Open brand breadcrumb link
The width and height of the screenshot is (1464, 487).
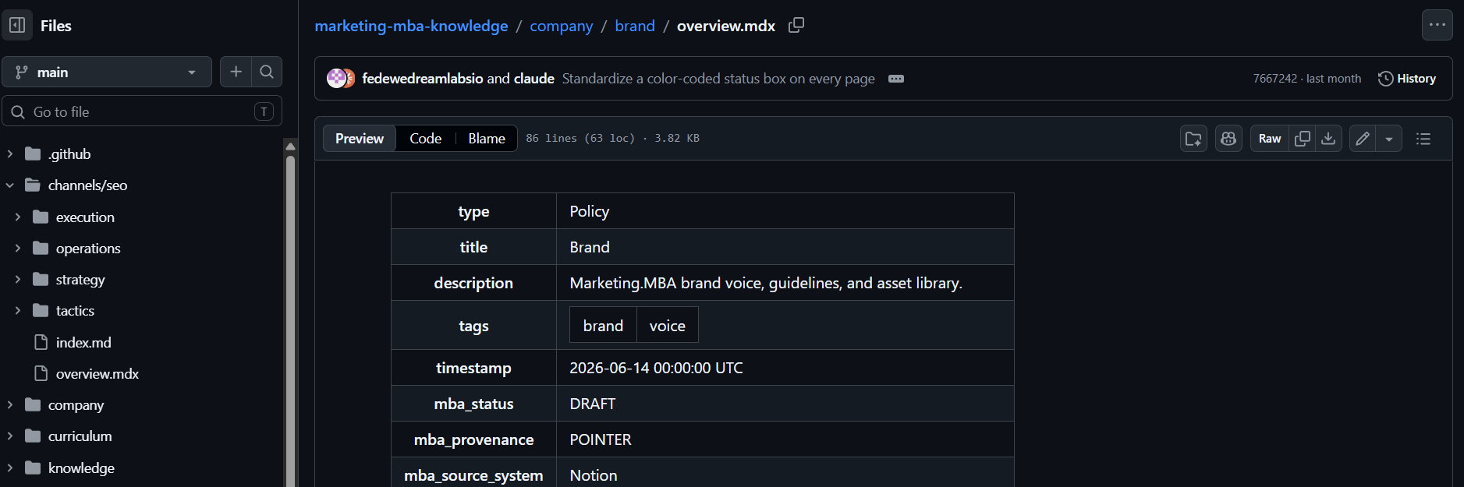tap(635, 26)
